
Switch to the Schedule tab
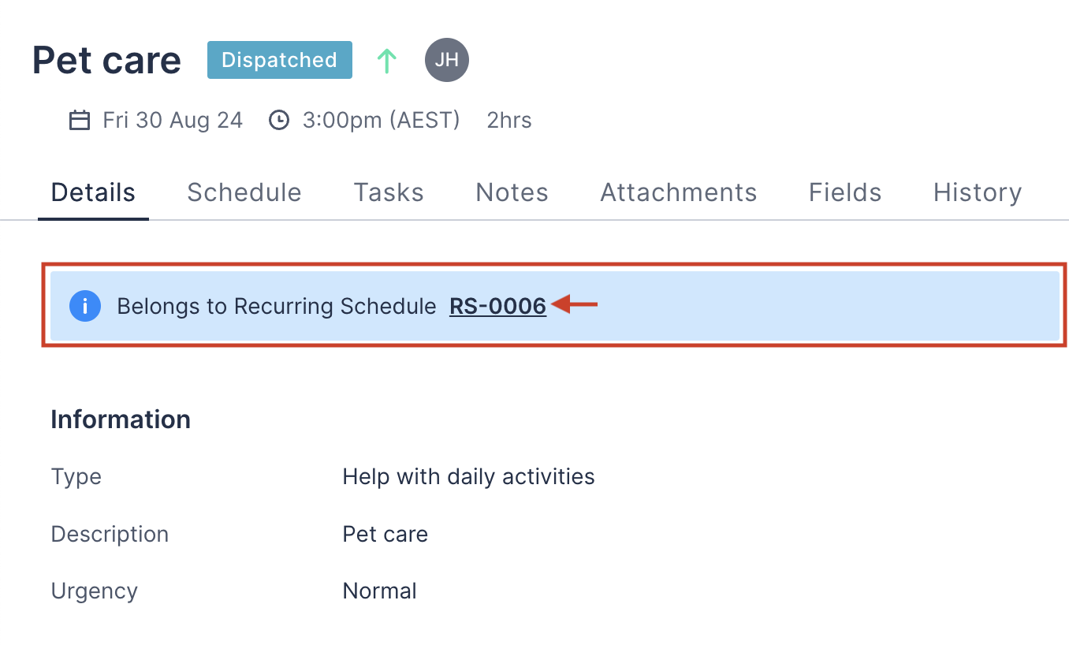pyautogui.click(x=244, y=192)
